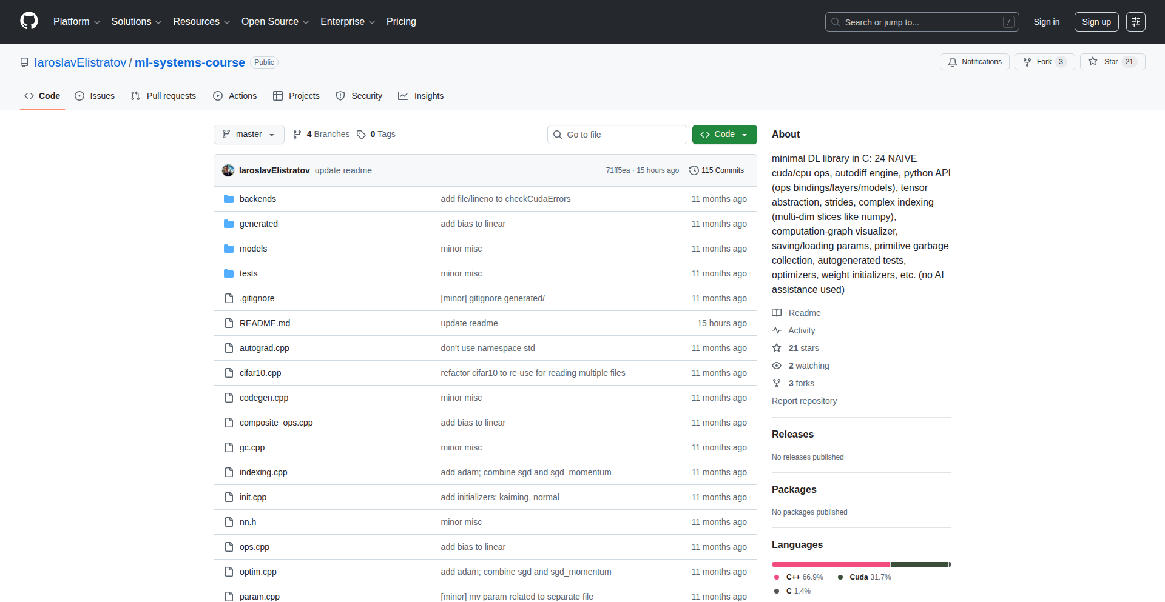Screen dimensions: 1165x602
Task: Open commit history clock icon
Action: [694, 170]
